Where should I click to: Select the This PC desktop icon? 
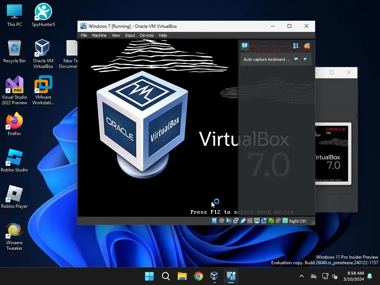[14, 16]
